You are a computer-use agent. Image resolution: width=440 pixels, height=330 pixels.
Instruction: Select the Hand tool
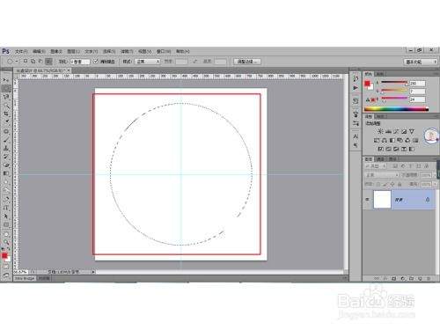(x=6, y=234)
